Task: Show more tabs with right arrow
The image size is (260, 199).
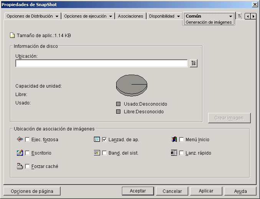Action: tap(253, 16)
